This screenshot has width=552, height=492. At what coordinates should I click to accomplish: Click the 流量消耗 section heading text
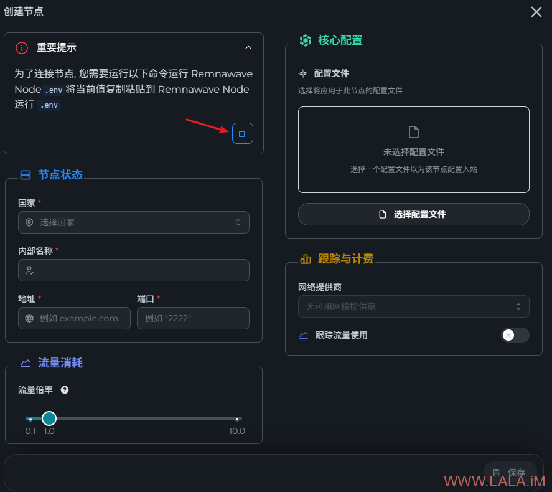(x=60, y=362)
